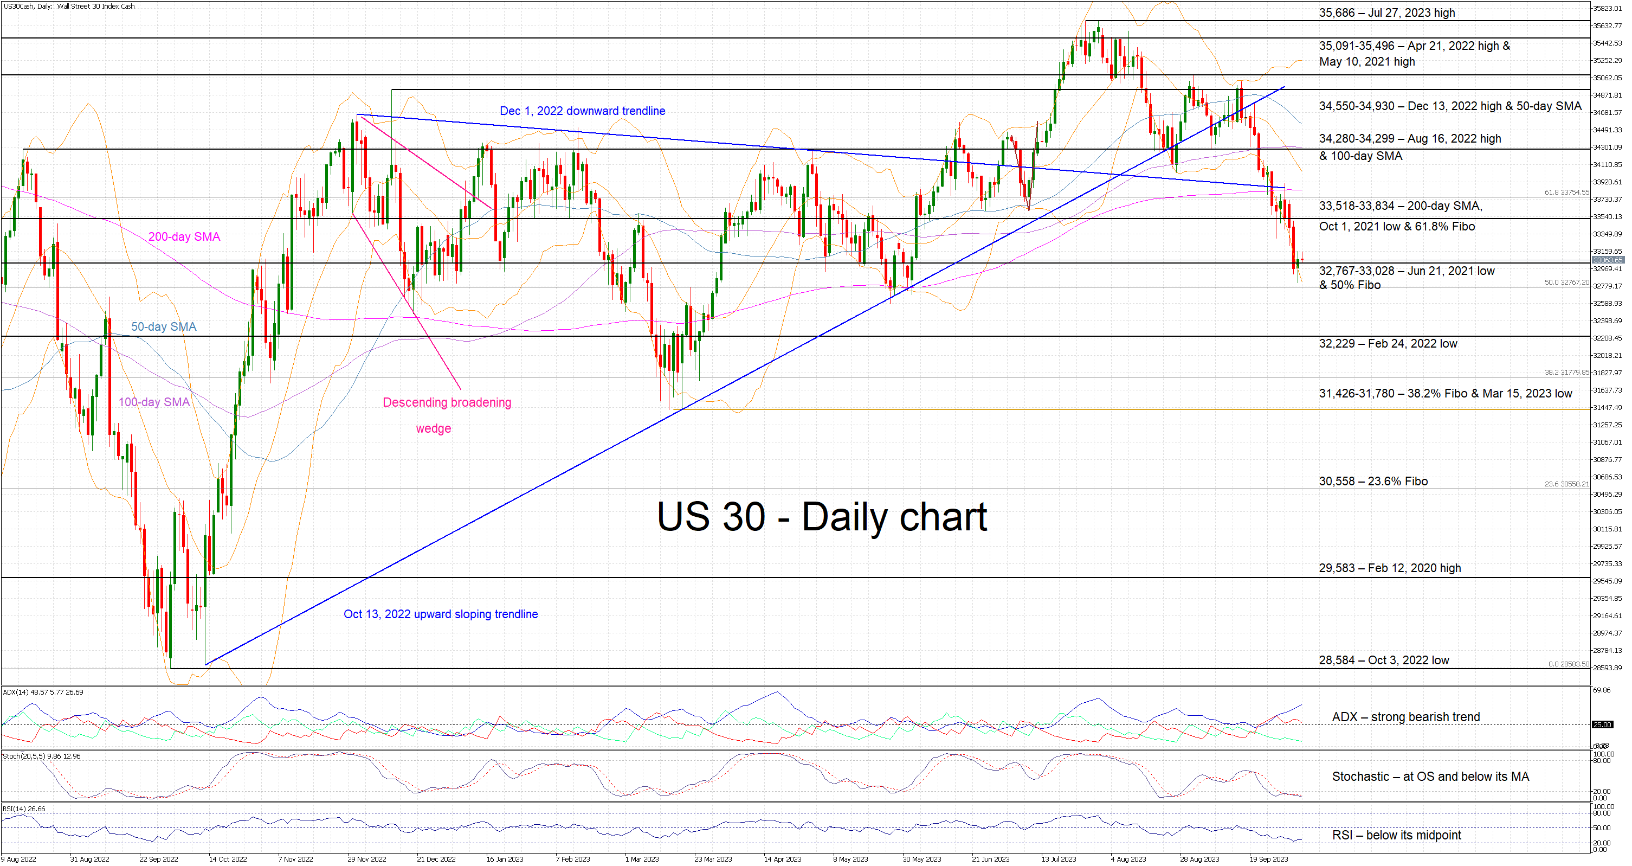Click the 30,558 – 23.6% Fibo annotation
Viewport: 1632px width, 866px height.
tap(1373, 481)
